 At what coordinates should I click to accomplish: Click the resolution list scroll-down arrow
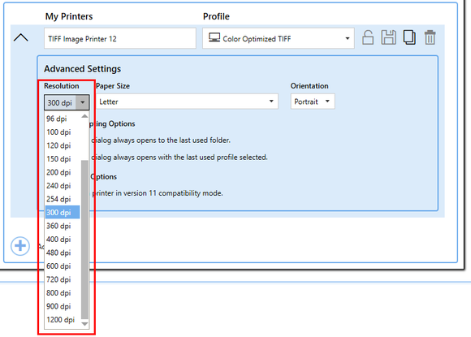point(84,324)
